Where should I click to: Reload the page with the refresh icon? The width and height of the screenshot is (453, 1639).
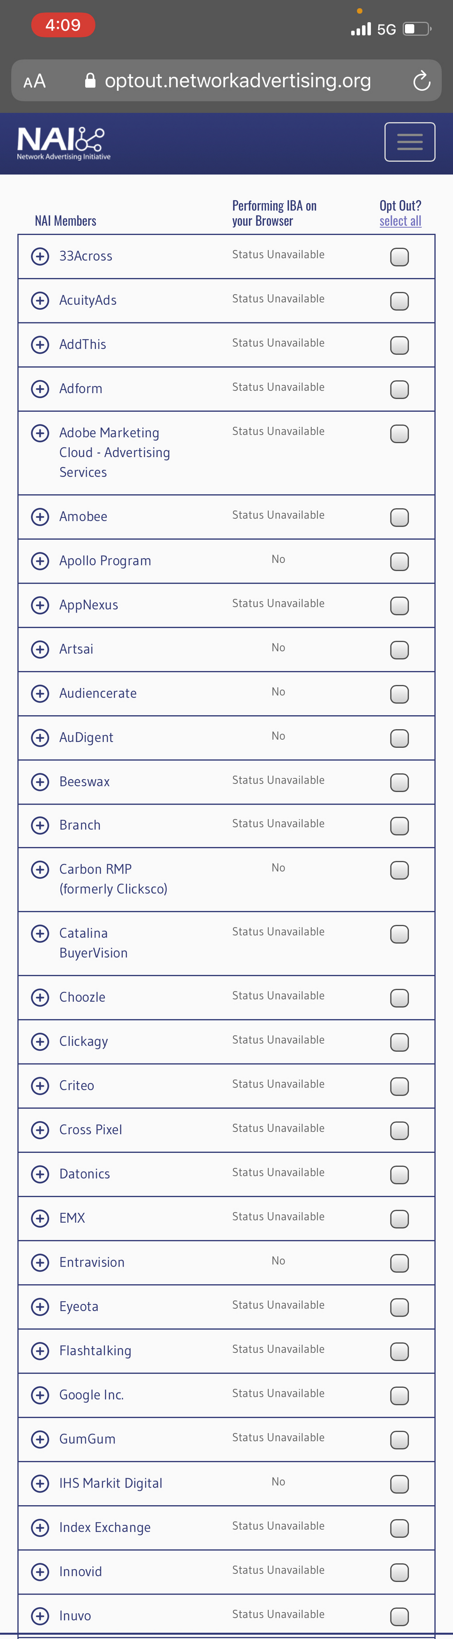421,81
